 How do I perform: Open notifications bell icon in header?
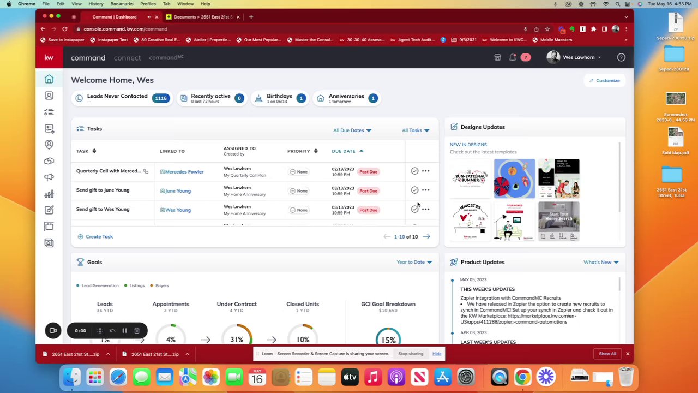[513, 57]
